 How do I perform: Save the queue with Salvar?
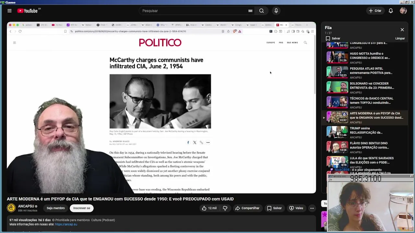coord(333,39)
